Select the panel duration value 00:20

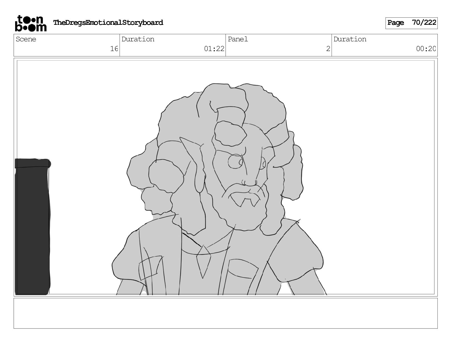[426, 49]
